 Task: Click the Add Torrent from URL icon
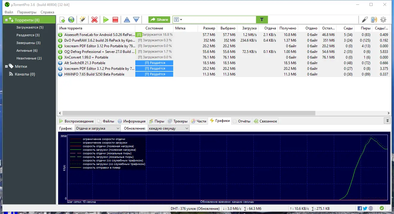(x=71, y=20)
